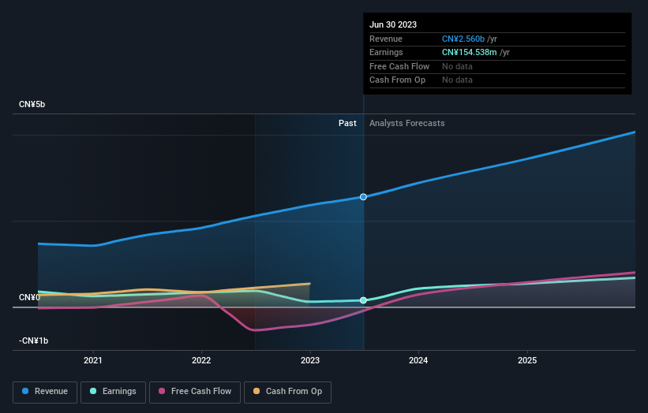Click the tooltip 'Cash From Op' row label
Viewport: 648px width, 413px height.
click(397, 80)
